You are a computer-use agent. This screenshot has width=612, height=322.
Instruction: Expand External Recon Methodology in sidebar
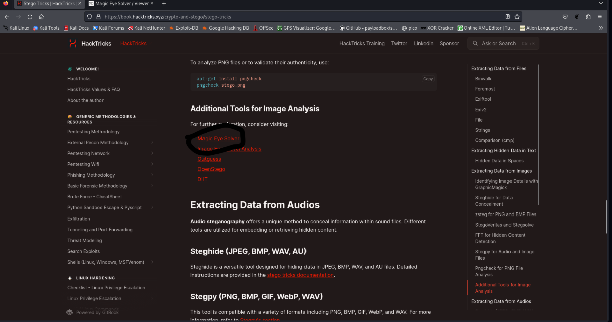pos(152,143)
